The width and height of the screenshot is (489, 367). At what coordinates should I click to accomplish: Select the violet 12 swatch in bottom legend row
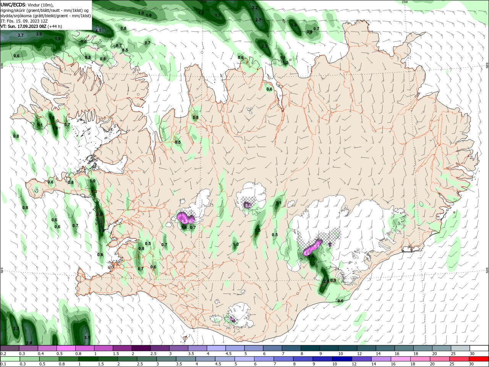(x=361, y=359)
